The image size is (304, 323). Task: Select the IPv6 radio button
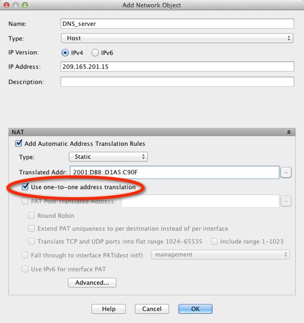[x=95, y=52]
